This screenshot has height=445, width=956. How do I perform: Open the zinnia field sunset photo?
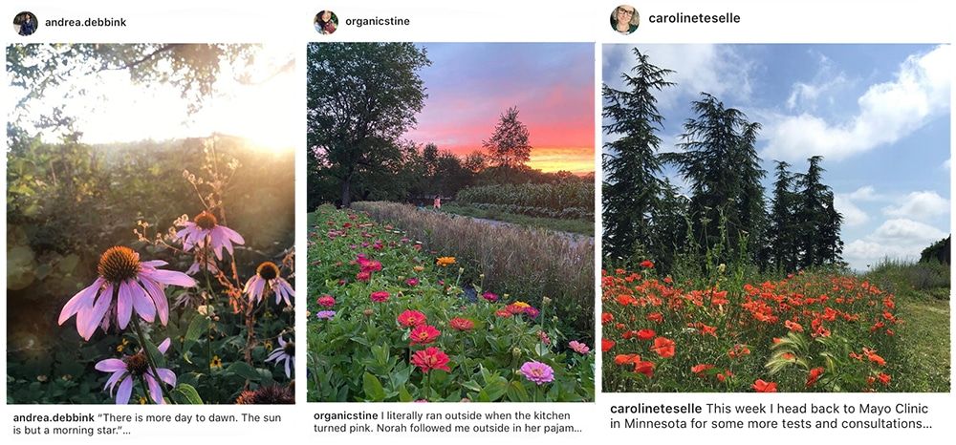[x=450, y=222]
